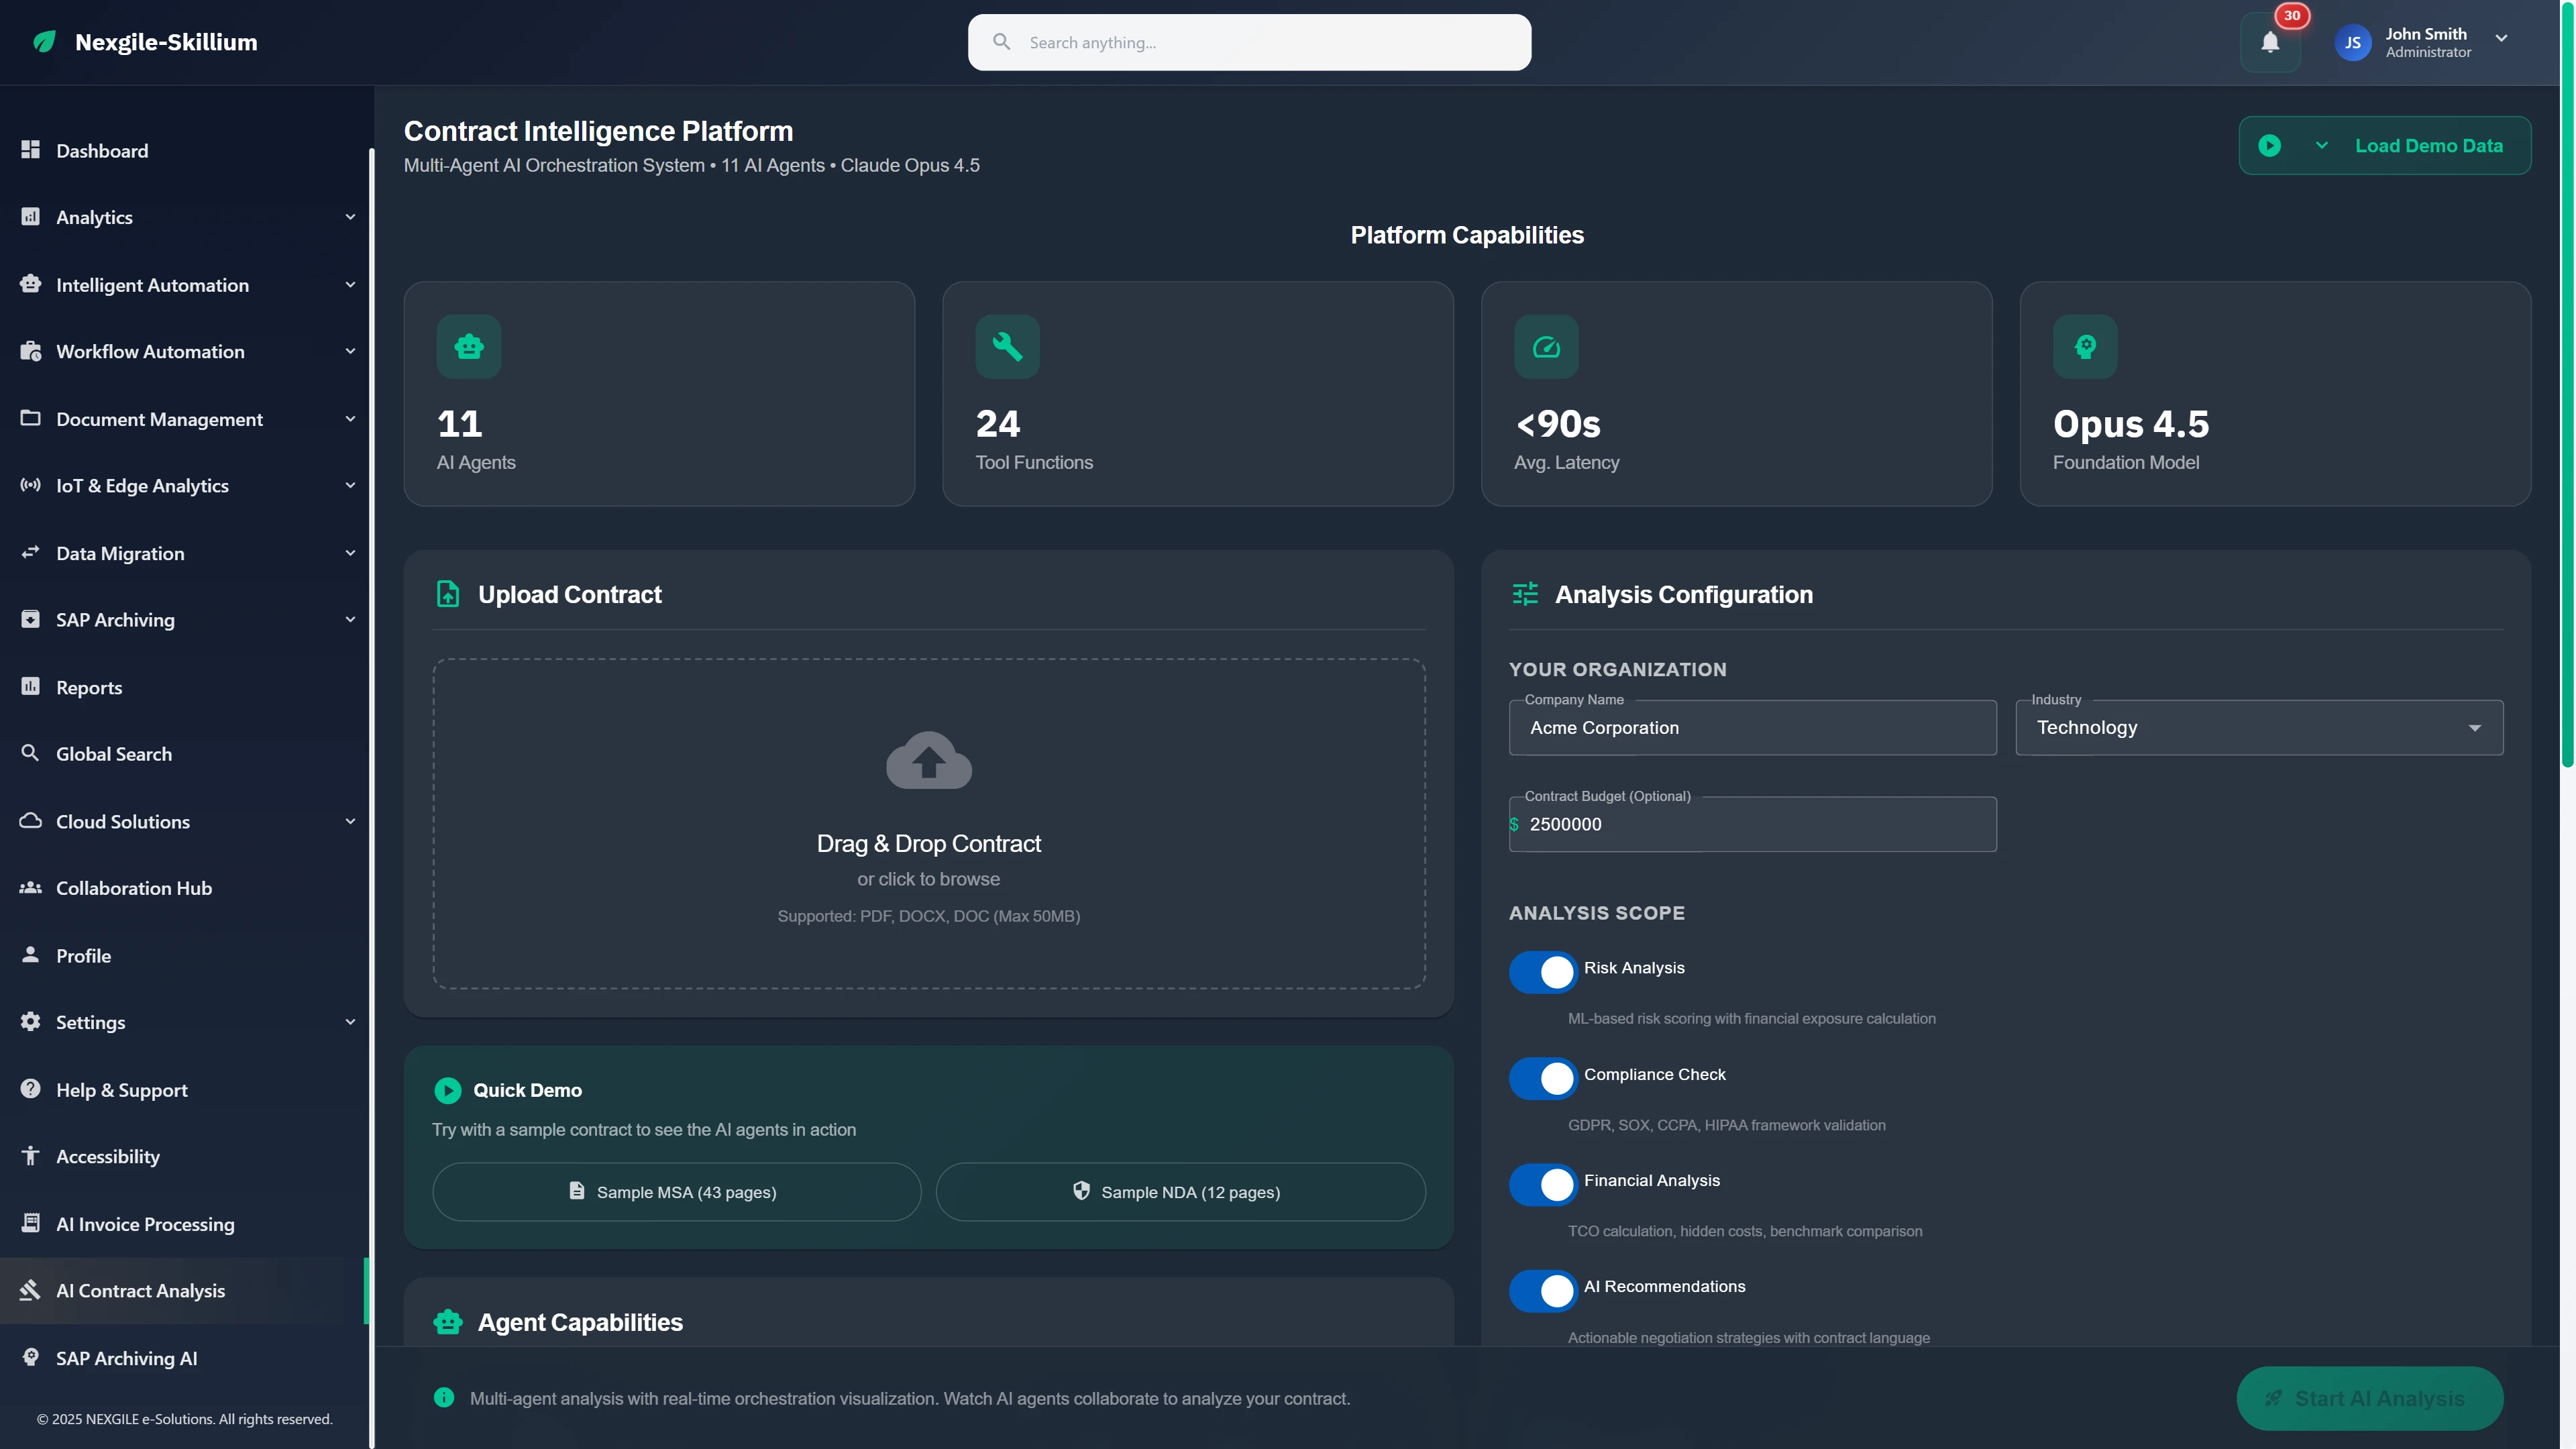Viewport: 2576px width, 1449px height.
Task: Click the Collaboration Hub icon
Action: tap(30, 887)
